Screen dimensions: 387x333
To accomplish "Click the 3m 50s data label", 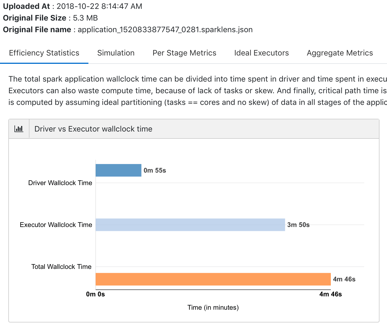I will (298, 225).
